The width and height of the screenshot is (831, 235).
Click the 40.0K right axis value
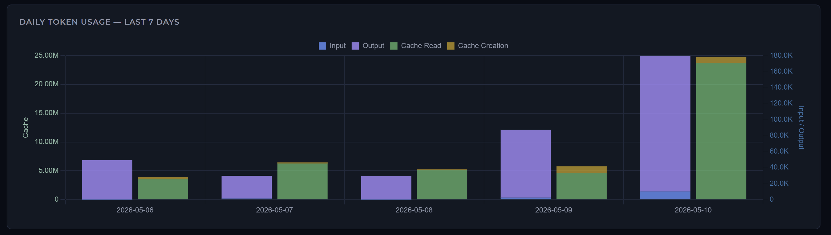(779, 167)
